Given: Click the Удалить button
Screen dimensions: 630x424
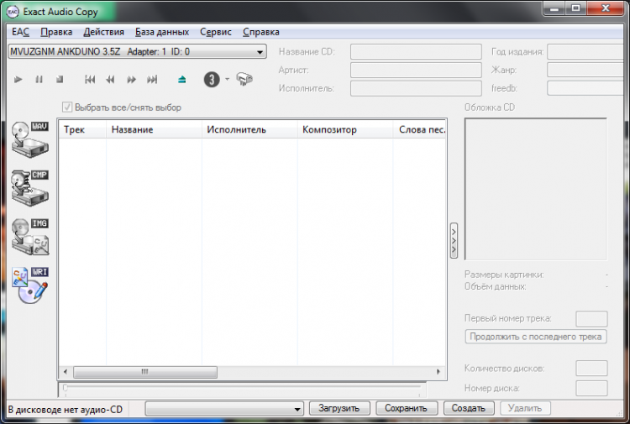Looking at the screenshot, I should (x=525, y=408).
